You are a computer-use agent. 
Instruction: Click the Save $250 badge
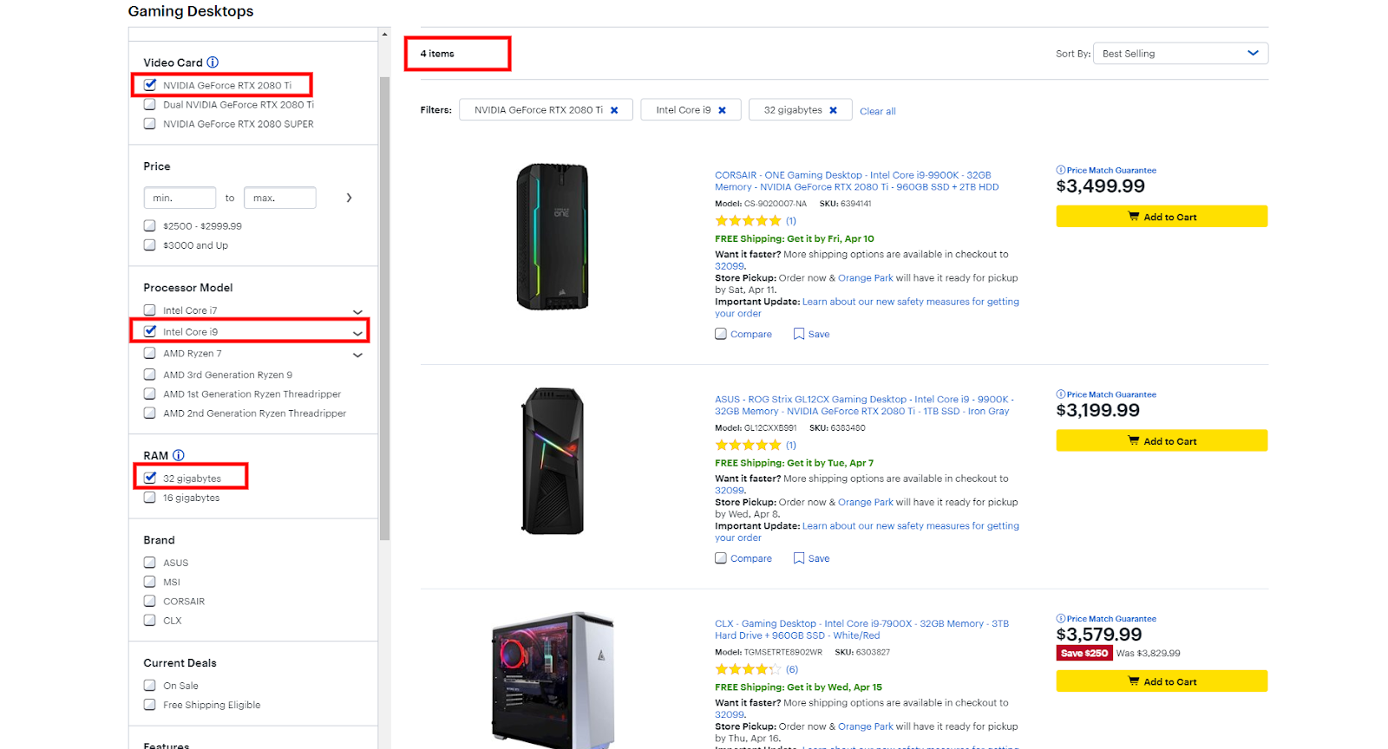[1084, 654]
